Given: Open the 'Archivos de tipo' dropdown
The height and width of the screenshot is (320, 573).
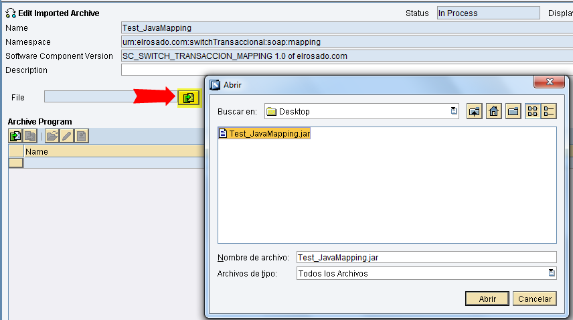Looking at the screenshot, I should [x=552, y=273].
